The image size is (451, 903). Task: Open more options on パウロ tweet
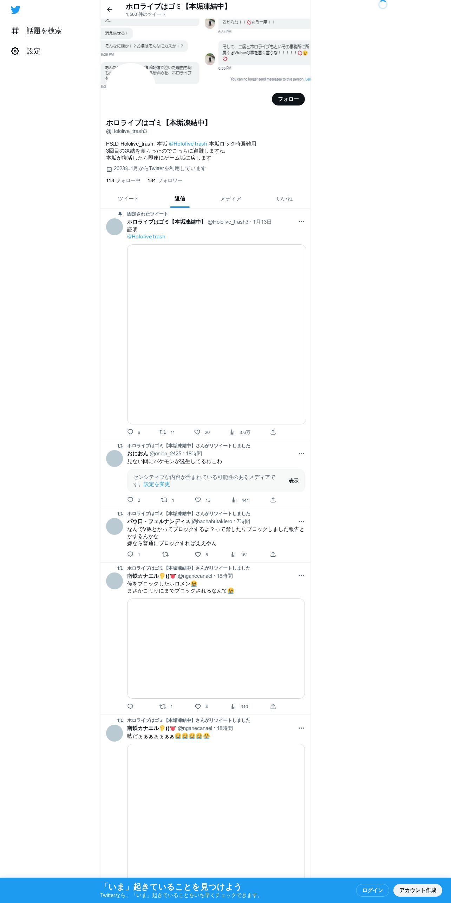tap(301, 521)
